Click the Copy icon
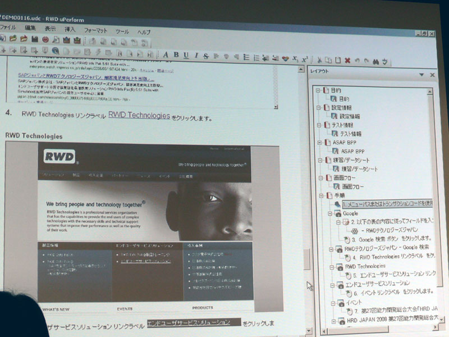Image resolution: width=449 pixels, height=337 pixels. coord(328,60)
